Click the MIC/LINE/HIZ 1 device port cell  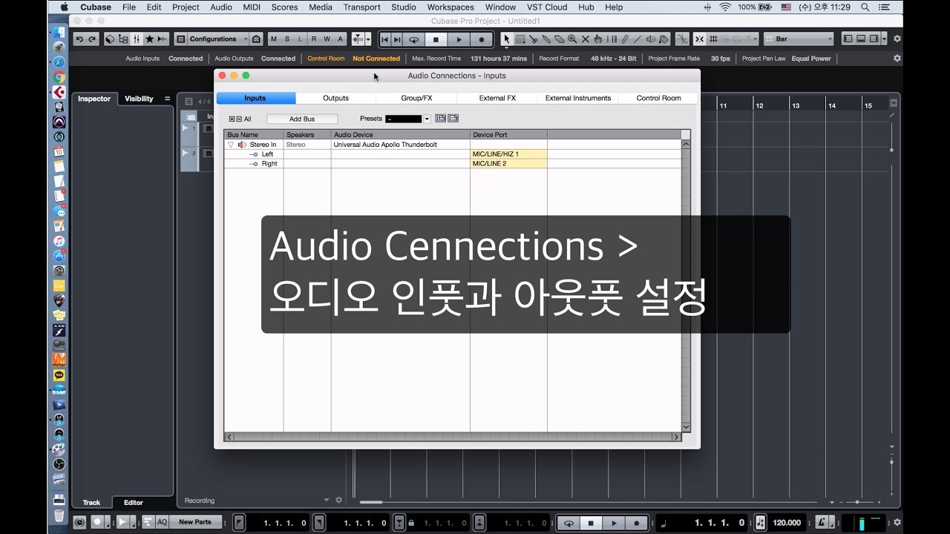pos(508,154)
